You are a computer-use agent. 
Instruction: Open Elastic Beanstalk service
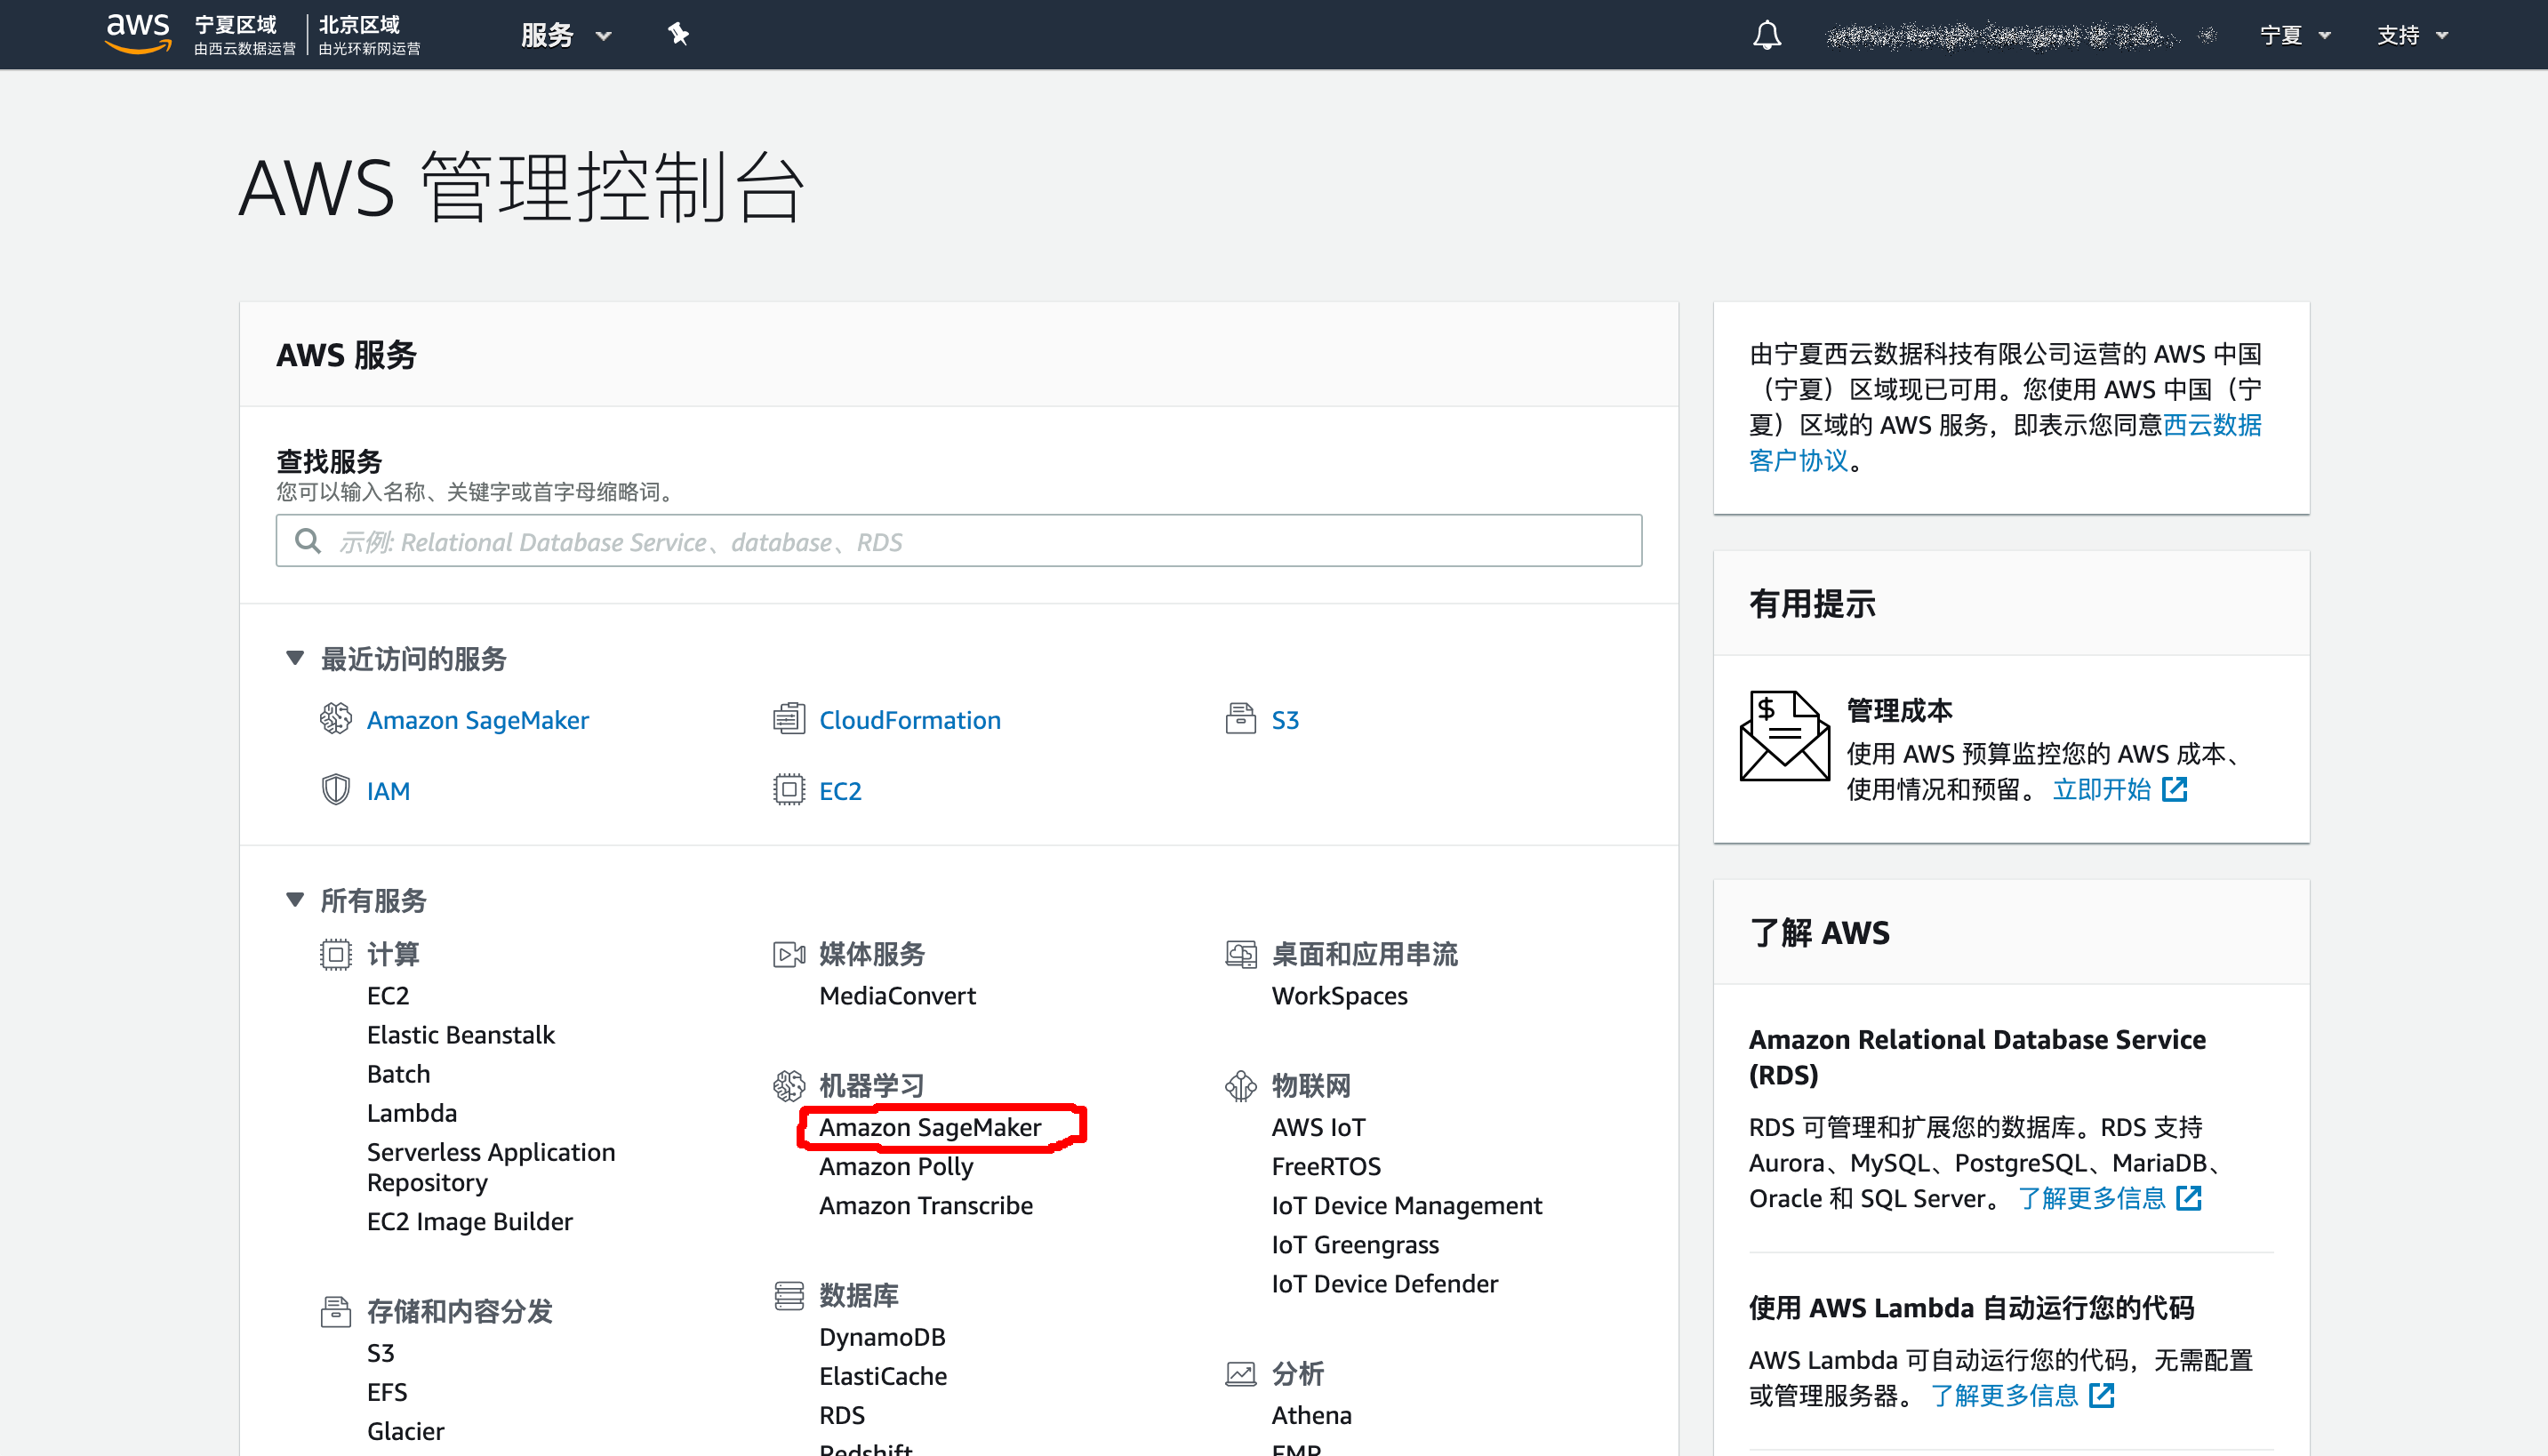(x=461, y=1035)
